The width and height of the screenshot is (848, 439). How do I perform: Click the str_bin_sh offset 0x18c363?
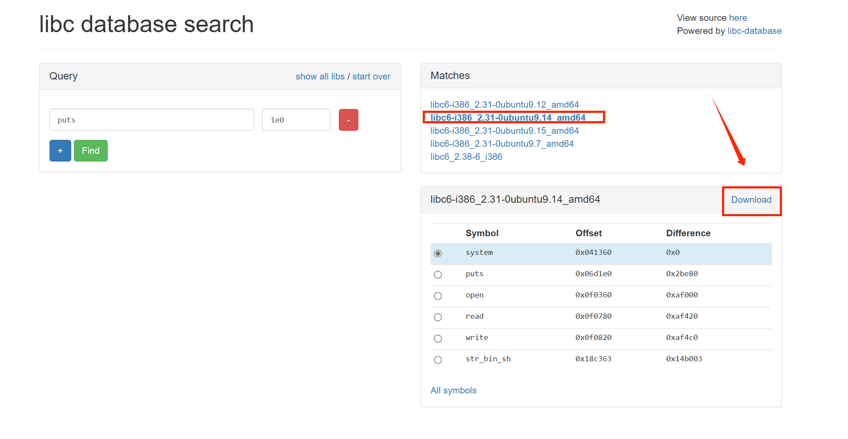[x=593, y=359]
